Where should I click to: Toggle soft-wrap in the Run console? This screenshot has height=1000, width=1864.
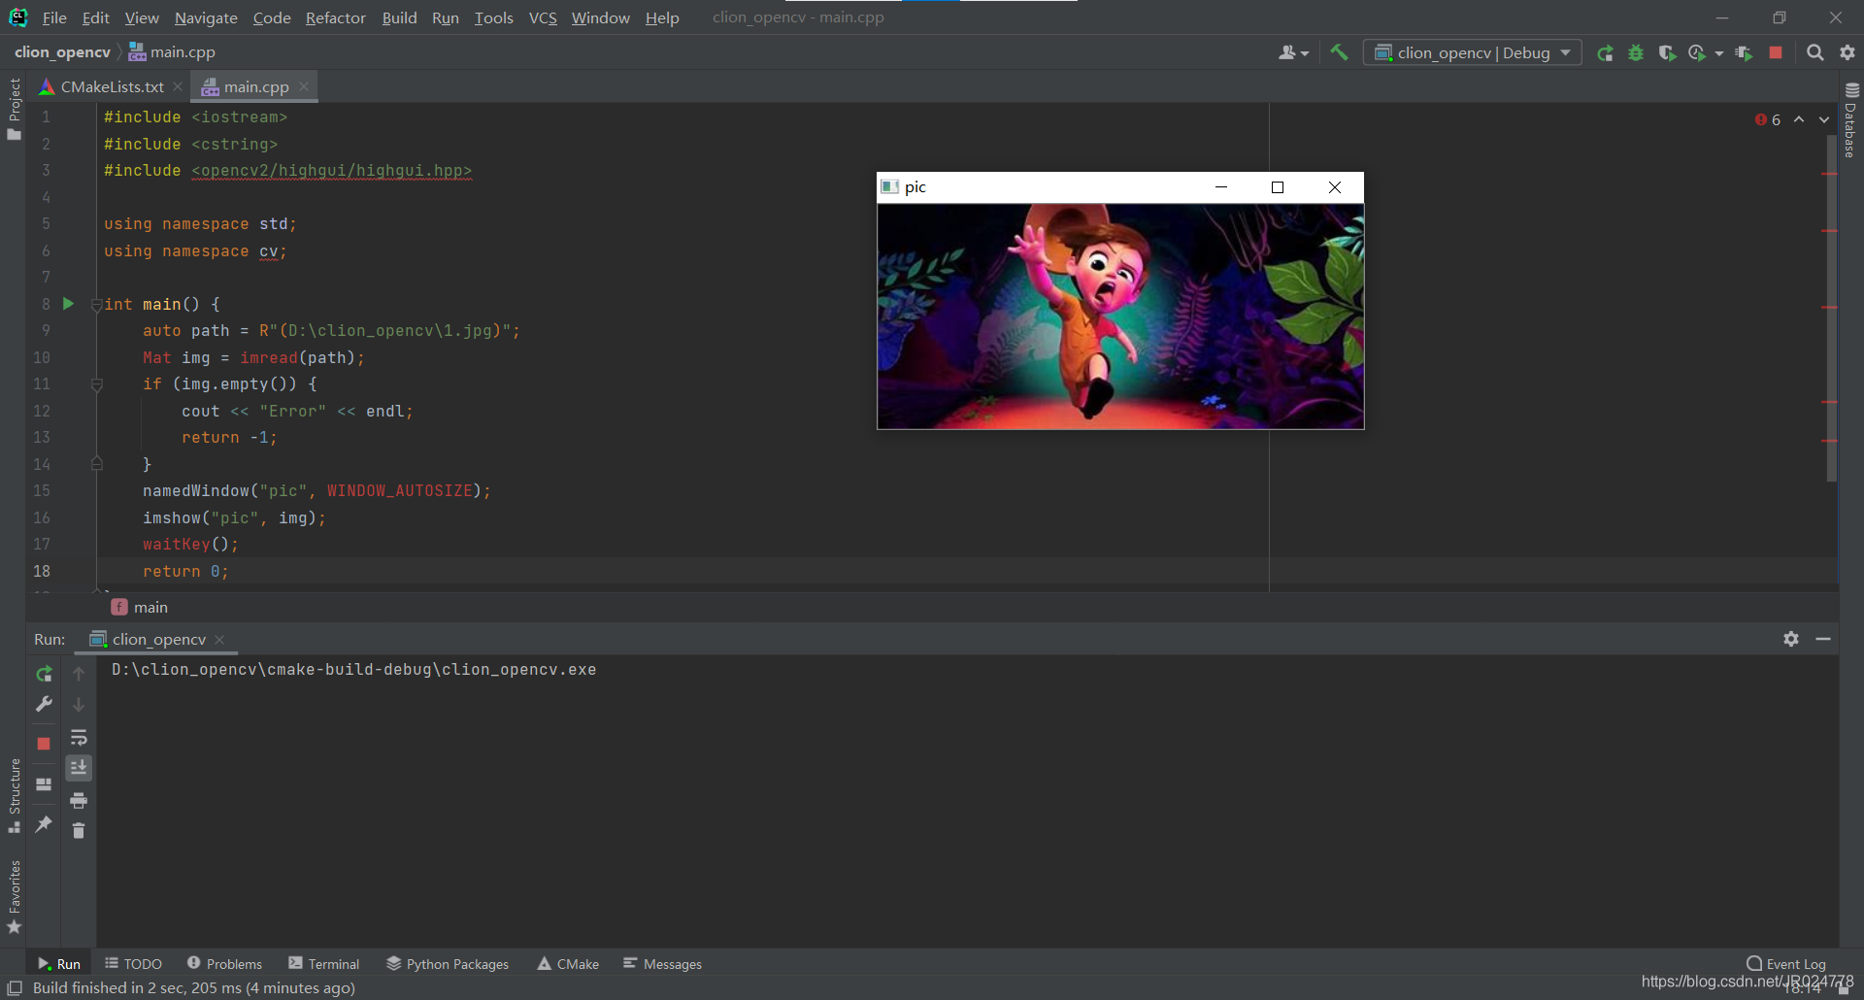pos(79,737)
